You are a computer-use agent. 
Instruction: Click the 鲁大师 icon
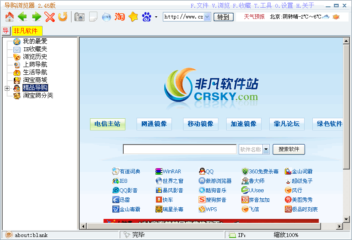point(245,181)
